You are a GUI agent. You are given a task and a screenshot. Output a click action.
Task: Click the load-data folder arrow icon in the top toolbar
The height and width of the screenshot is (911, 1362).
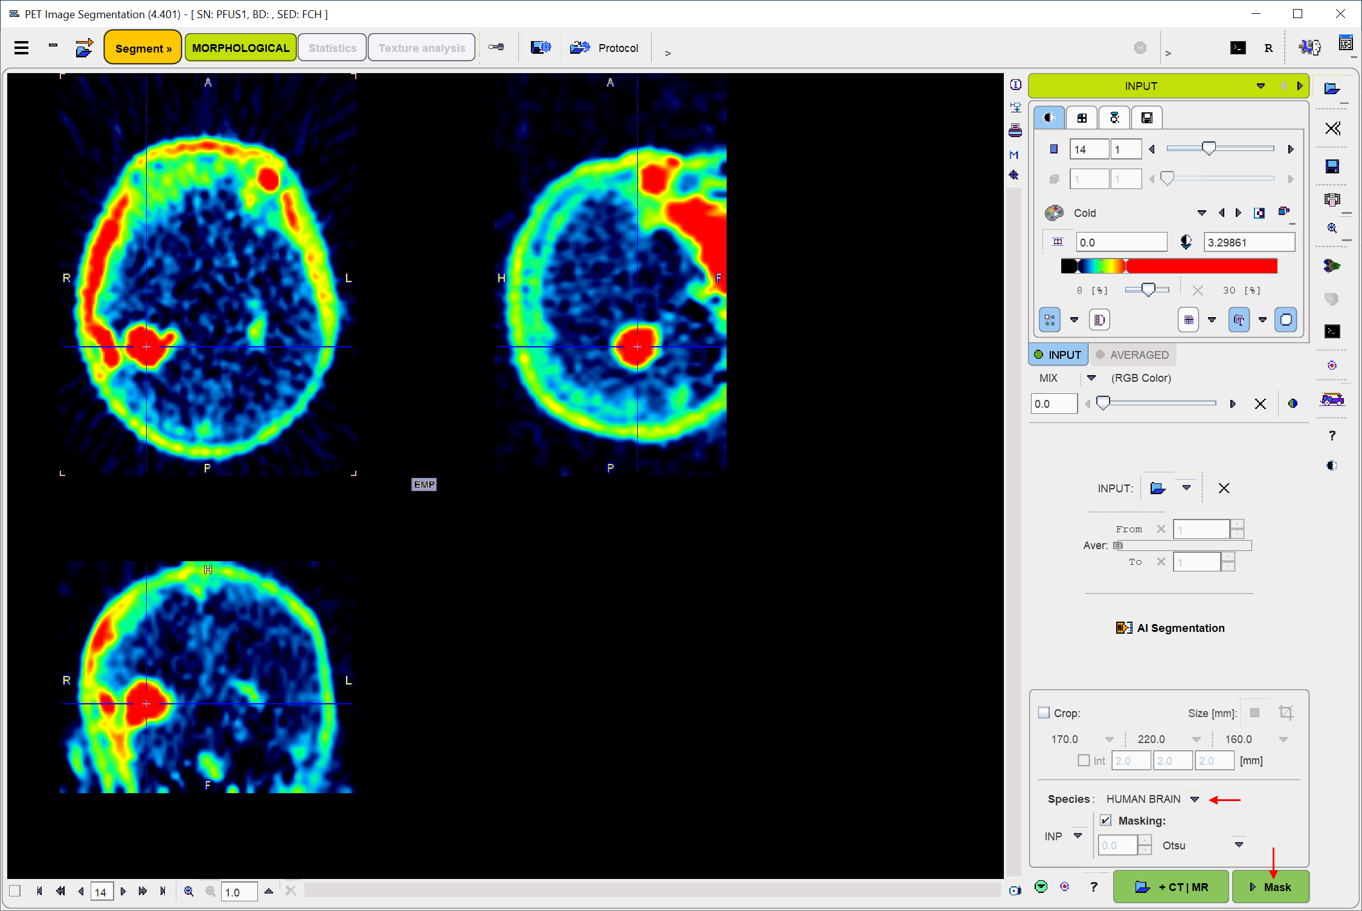tap(84, 48)
